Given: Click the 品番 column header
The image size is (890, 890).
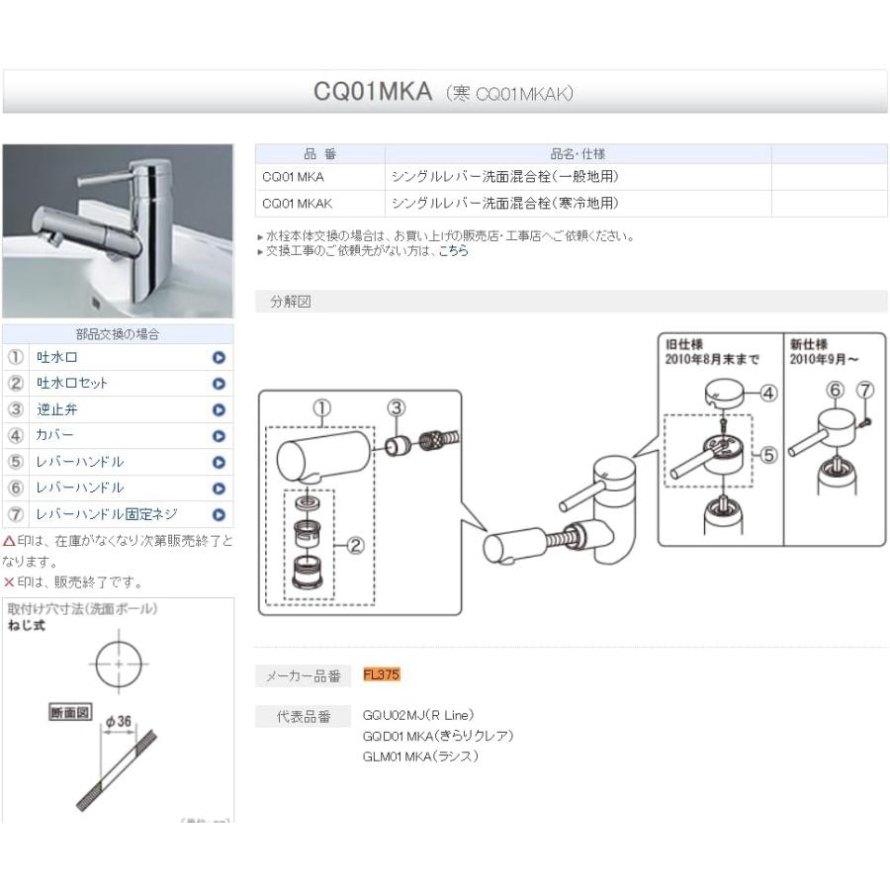Looking at the screenshot, I should pos(318,153).
